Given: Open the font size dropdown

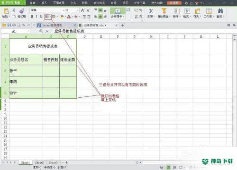Looking at the screenshot, I should pos(78,10).
